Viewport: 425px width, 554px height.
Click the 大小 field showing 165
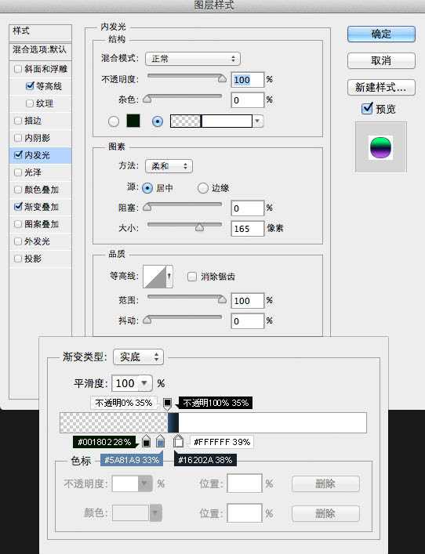pyautogui.click(x=248, y=229)
